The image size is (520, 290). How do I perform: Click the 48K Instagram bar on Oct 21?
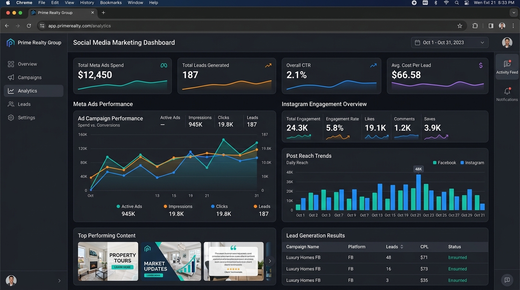pos(418,192)
